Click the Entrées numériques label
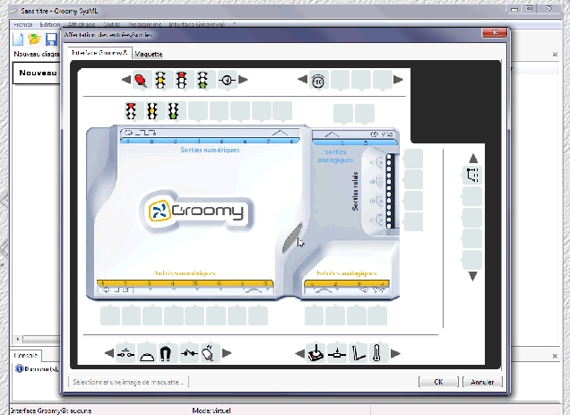Screen dimensions: 570x415 (185, 273)
